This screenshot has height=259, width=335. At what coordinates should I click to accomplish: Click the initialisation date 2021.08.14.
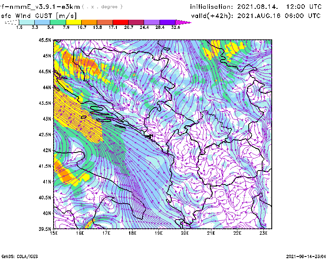coord(258,7)
